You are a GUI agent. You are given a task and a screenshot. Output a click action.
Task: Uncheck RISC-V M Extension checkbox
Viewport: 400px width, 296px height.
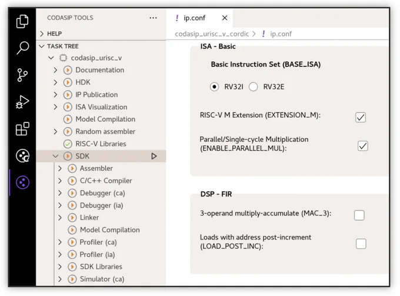coord(361,117)
